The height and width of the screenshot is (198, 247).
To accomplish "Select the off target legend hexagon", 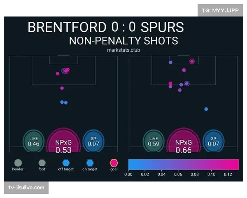I will (x=65, y=163).
